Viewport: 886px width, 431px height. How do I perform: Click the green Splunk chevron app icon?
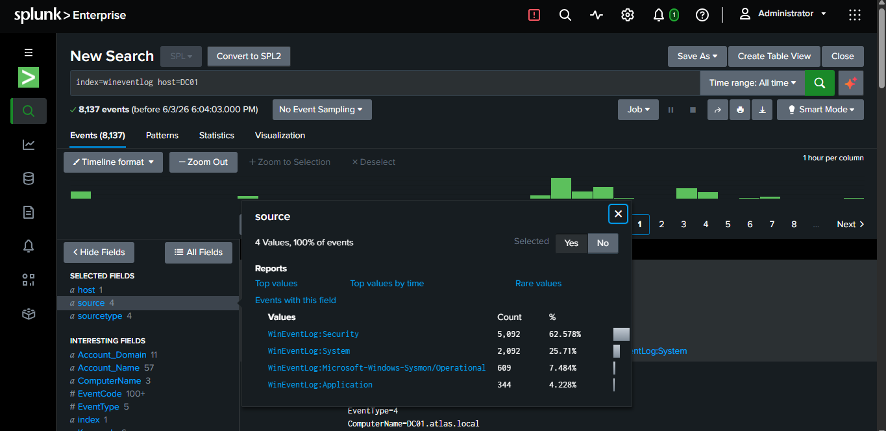tap(29, 77)
